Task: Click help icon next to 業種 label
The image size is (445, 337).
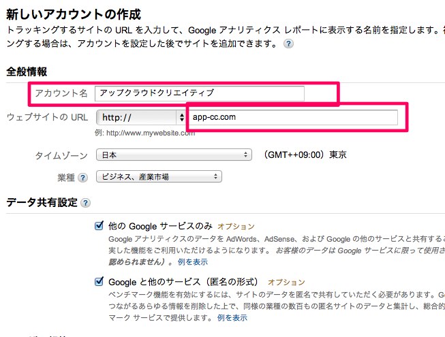Action: pos(82,178)
